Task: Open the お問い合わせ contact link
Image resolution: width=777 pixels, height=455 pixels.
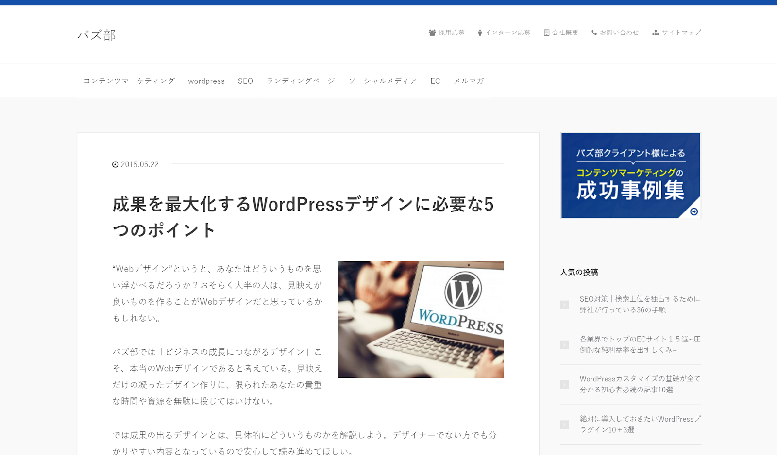Action: click(x=619, y=32)
